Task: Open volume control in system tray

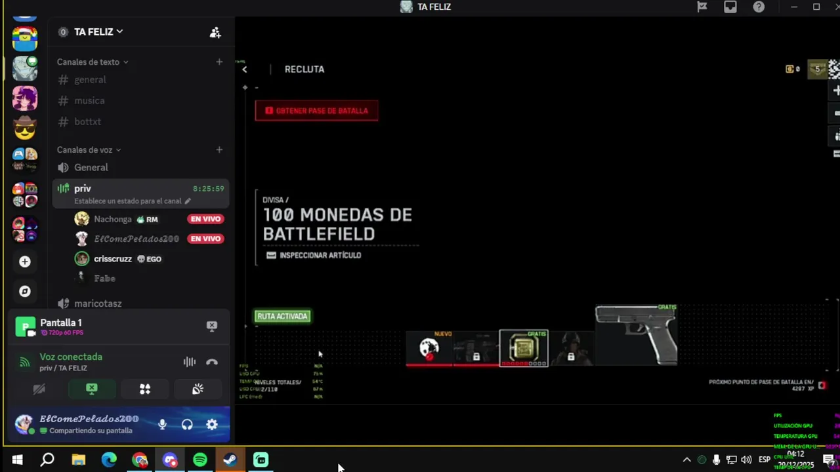Action: pyautogui.click(x=746, y=460)
